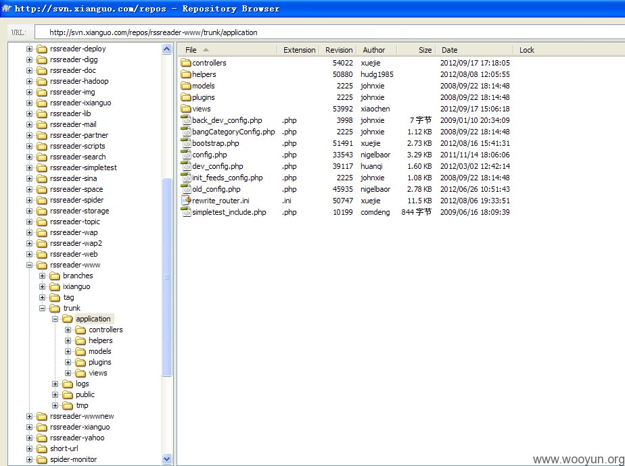Screen dimensions: 625x466
Task: Click author hudg1985 in helpers row
Action: 377,74
